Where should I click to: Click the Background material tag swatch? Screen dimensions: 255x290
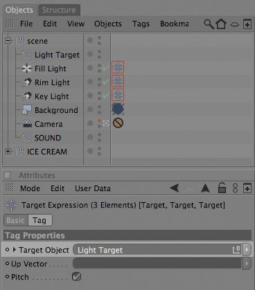click(x=118, y=109)
